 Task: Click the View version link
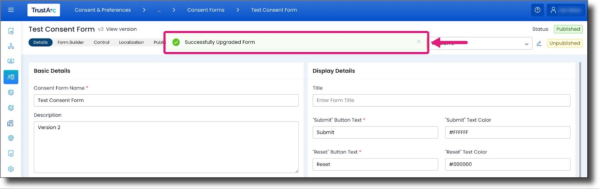[121, 29]
